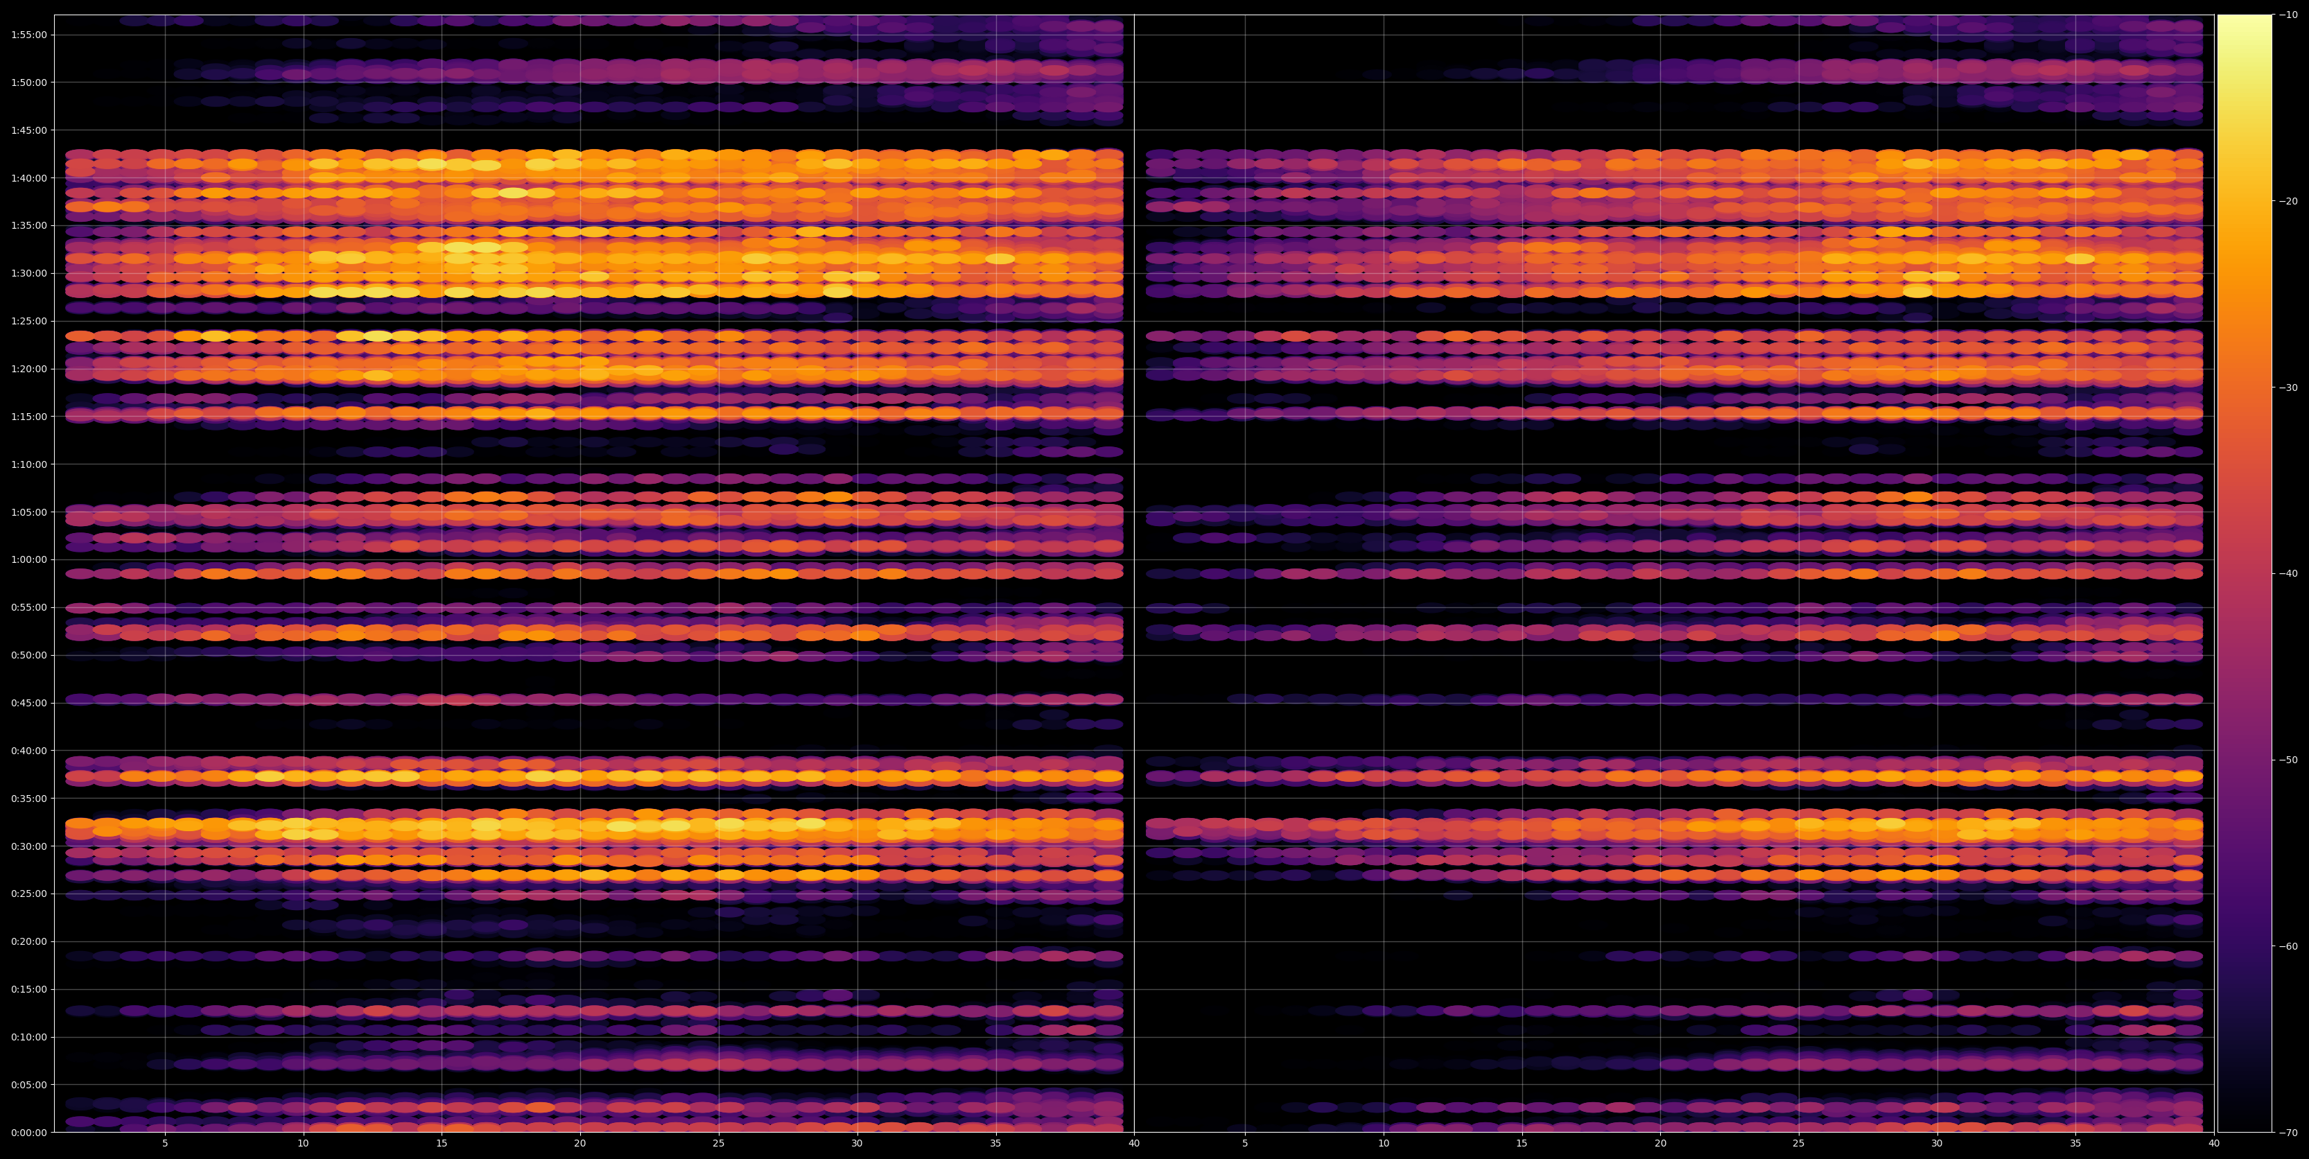Pick the colorbar label −60
The image size is (2309, 1159).
click(x=2288, y=947)
